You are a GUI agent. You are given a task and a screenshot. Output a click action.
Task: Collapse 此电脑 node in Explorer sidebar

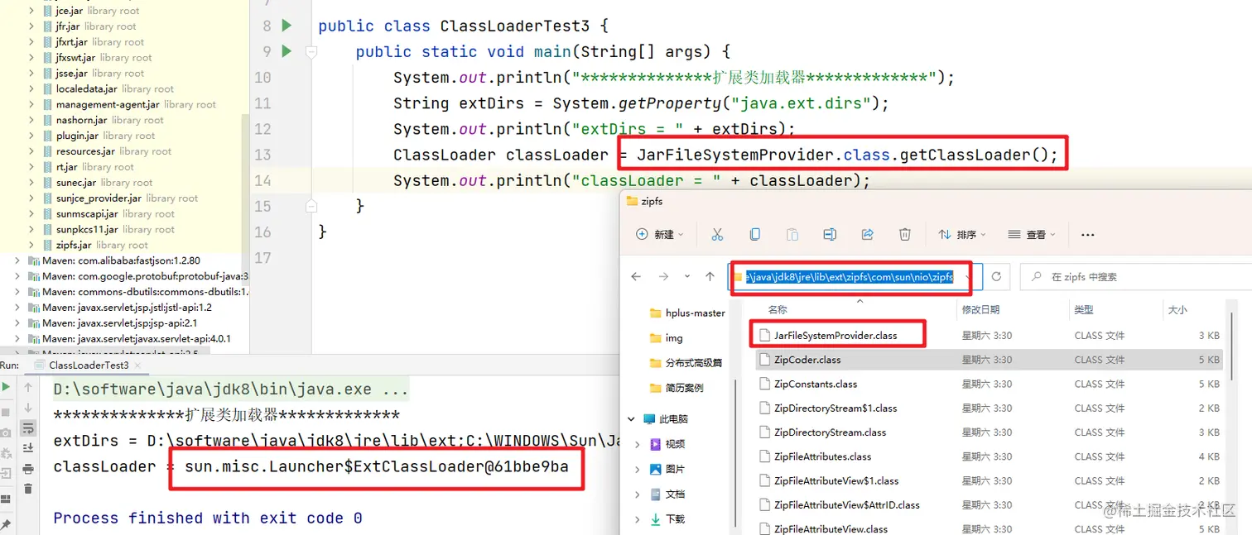tap(632, 419)
